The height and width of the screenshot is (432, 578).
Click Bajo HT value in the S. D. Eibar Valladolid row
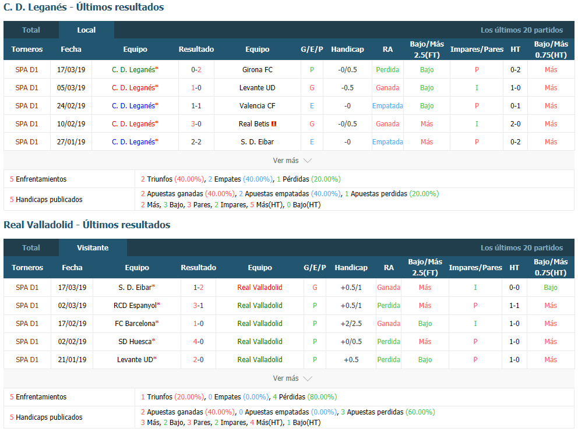pos(551,287)
